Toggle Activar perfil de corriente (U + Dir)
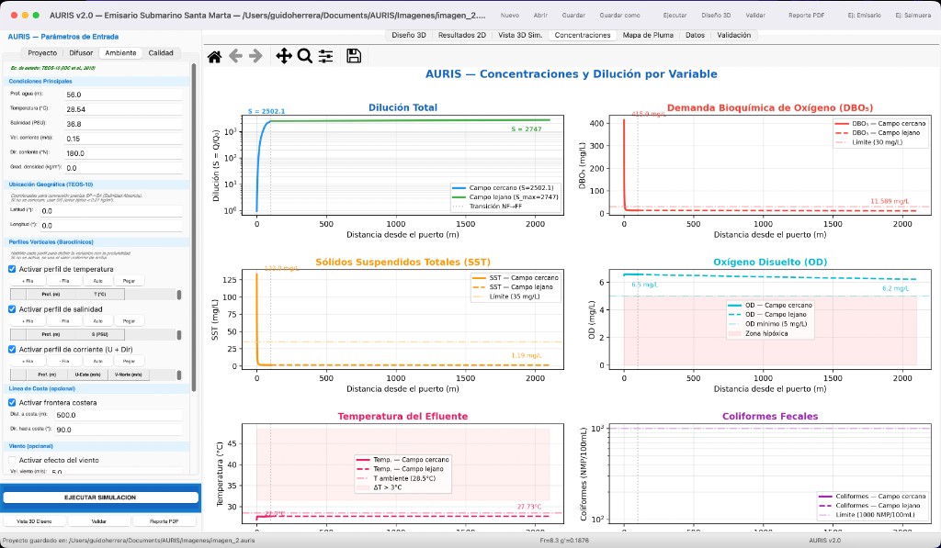The image size is (941, 548). click(x=12, y=350)
